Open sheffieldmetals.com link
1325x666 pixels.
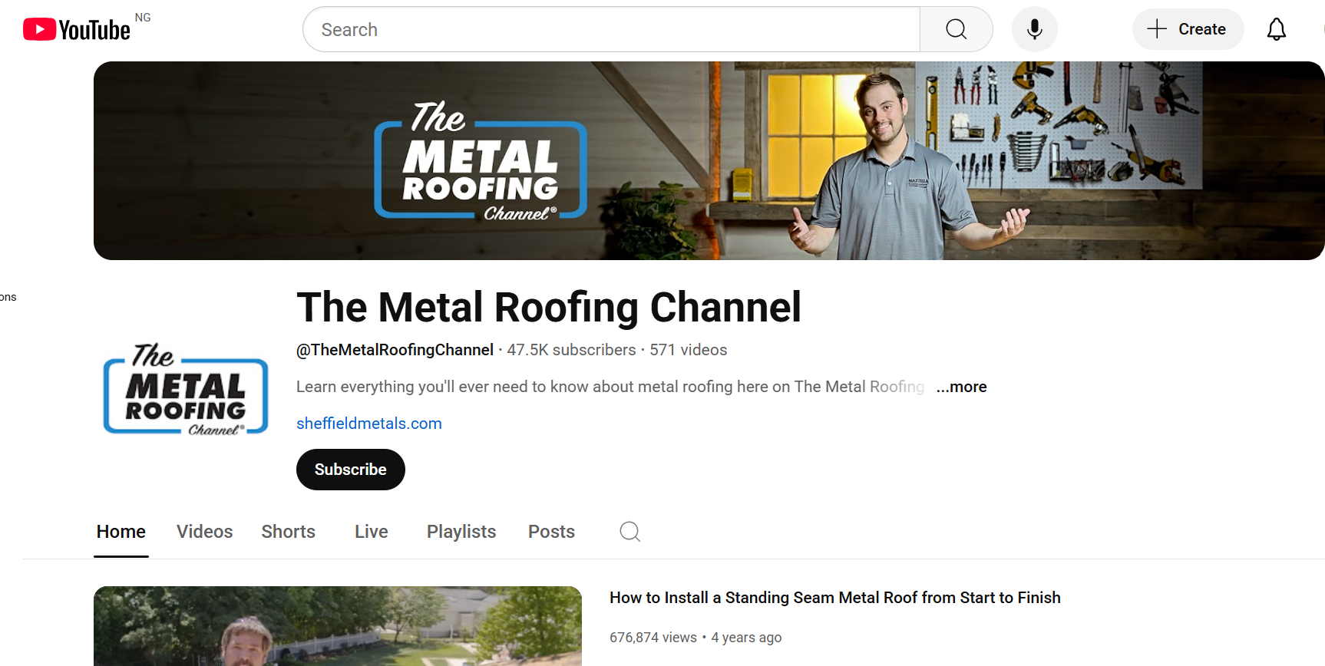pyautogui.click(x=369, y=424)
